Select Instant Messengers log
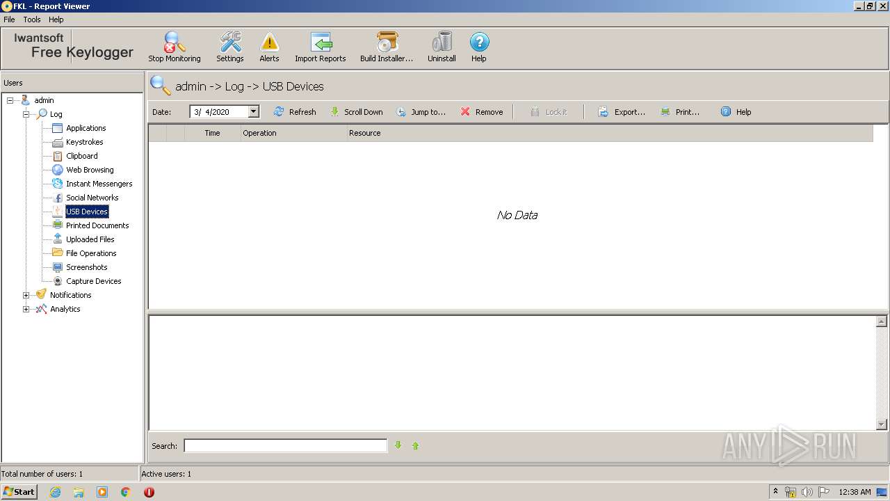Viewport: 890px width, 501px height. click(x=99, y=184)
